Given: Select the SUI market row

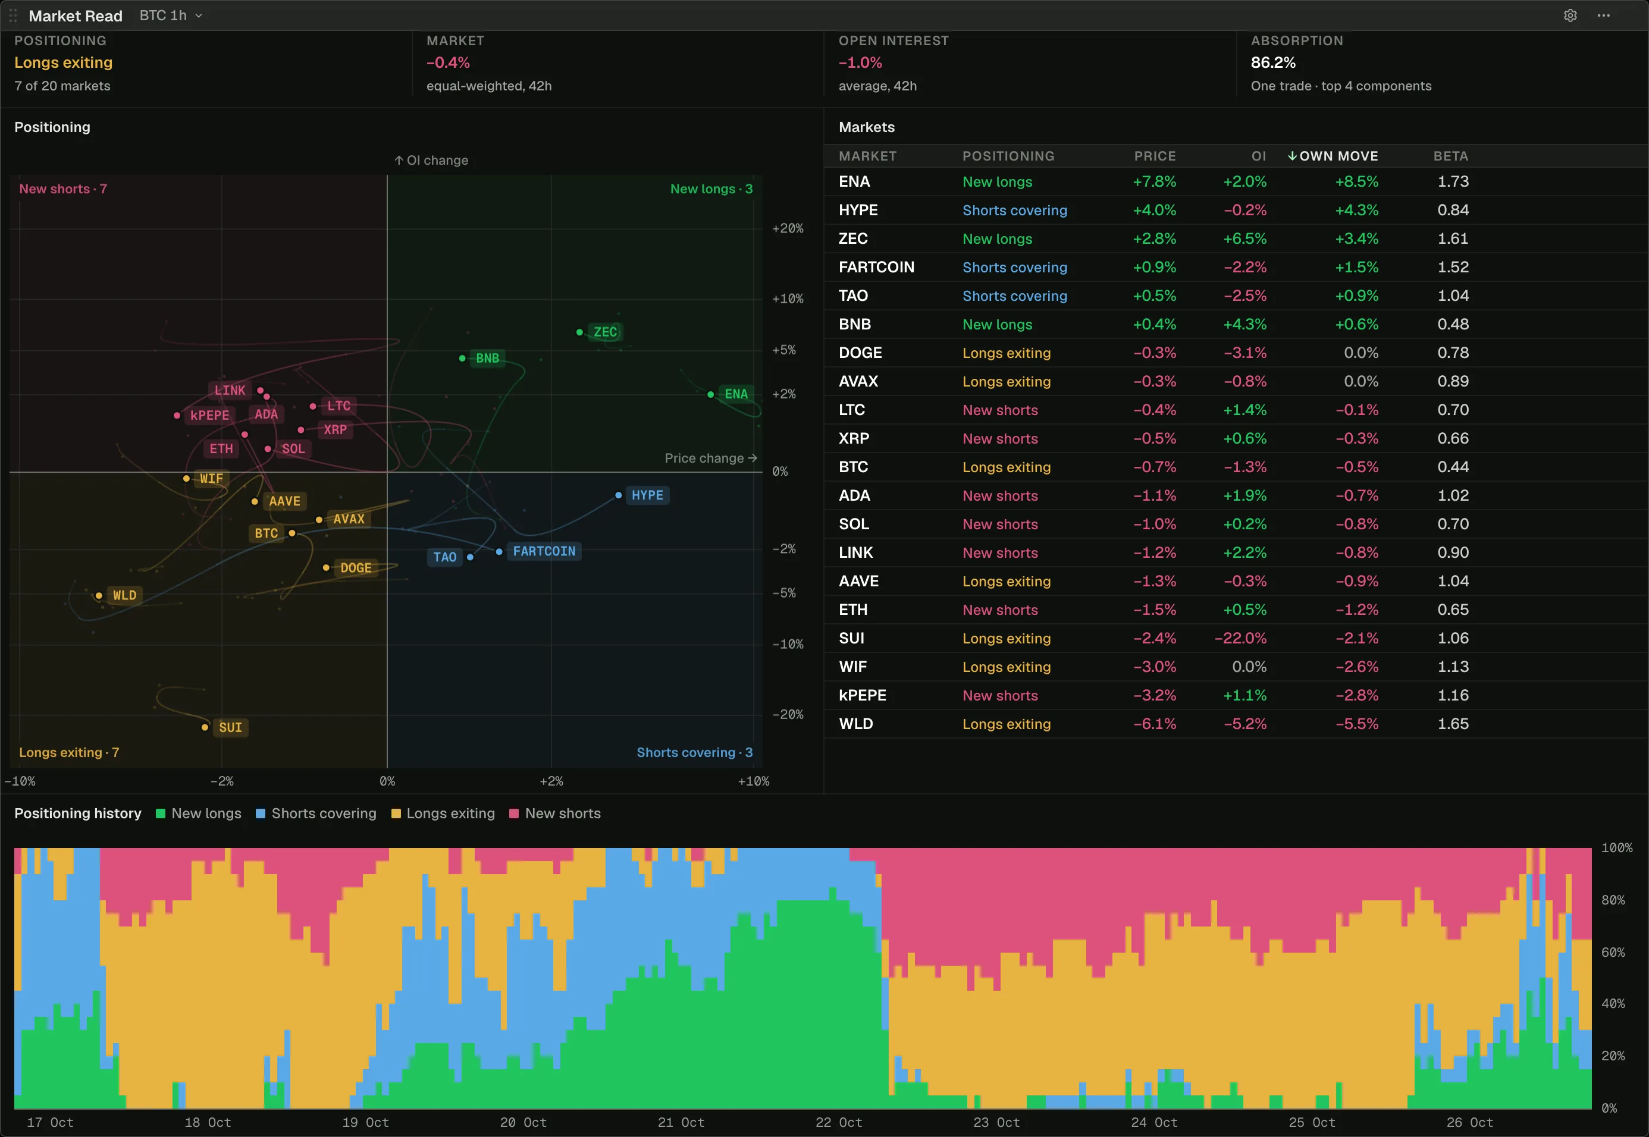Looking at the screenshot, I should coord(1236,638).
